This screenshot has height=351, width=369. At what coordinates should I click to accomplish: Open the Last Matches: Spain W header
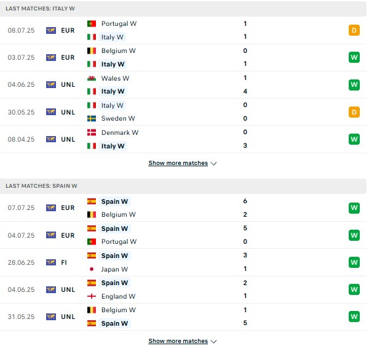coord(183,186)
